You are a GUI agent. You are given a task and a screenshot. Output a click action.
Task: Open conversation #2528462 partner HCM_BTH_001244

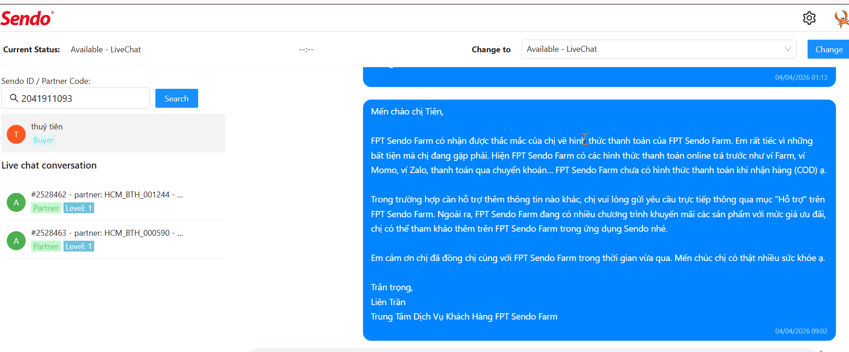tap(113, 201)
